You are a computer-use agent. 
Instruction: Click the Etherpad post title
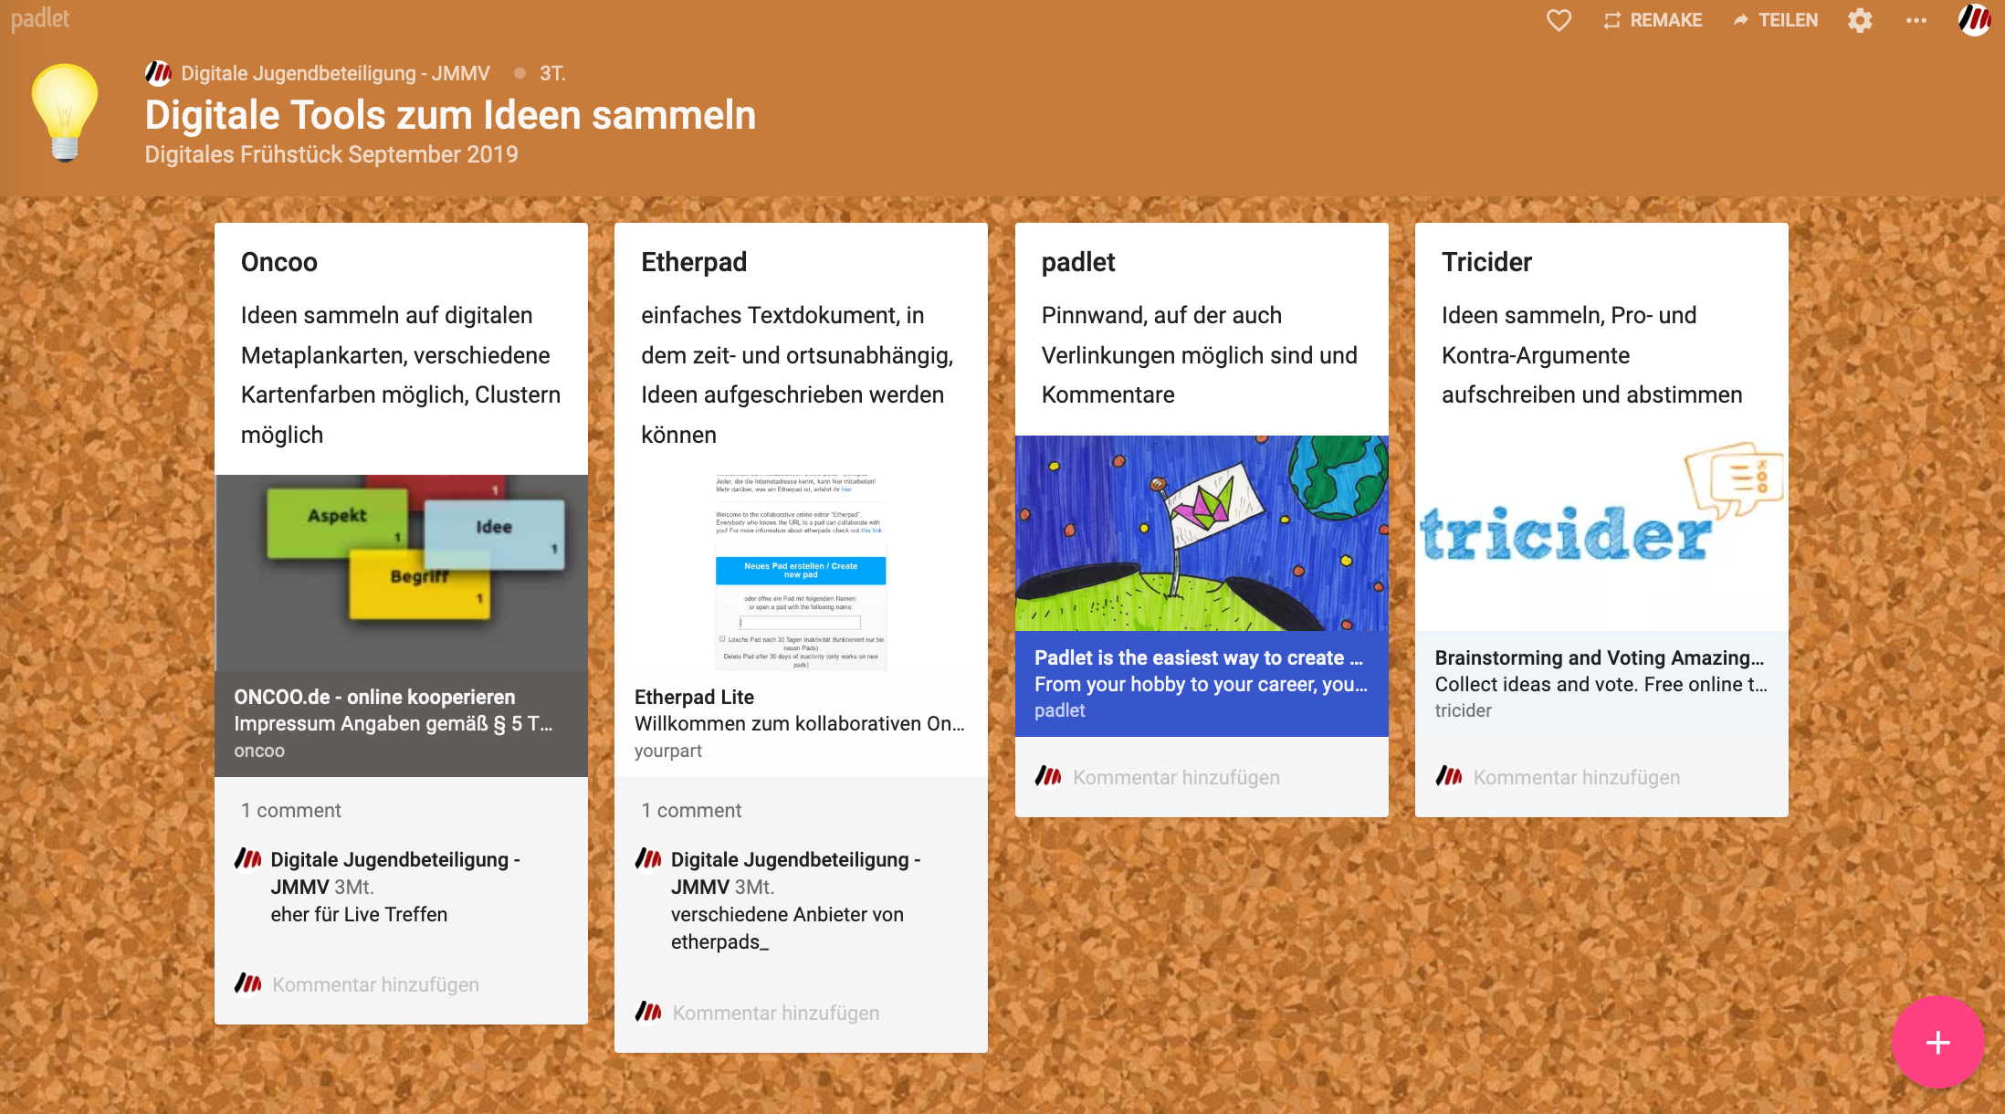(x=694, y=262)
